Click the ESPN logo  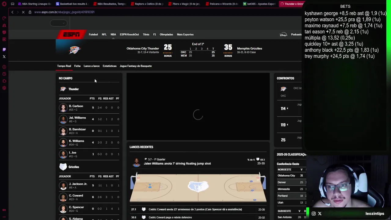71,35
